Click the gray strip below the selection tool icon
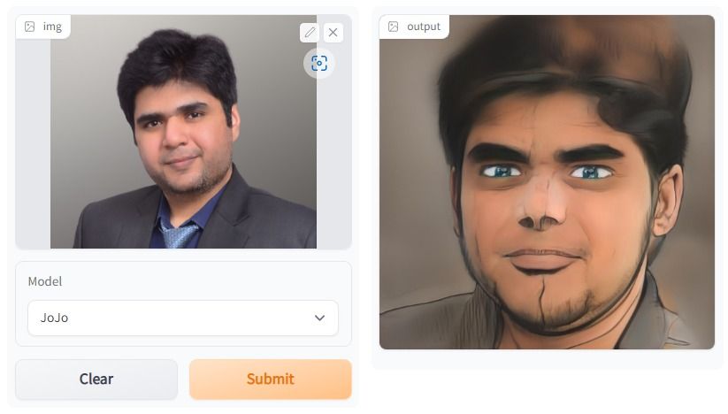The image size is (728, 414). [333, 163]
